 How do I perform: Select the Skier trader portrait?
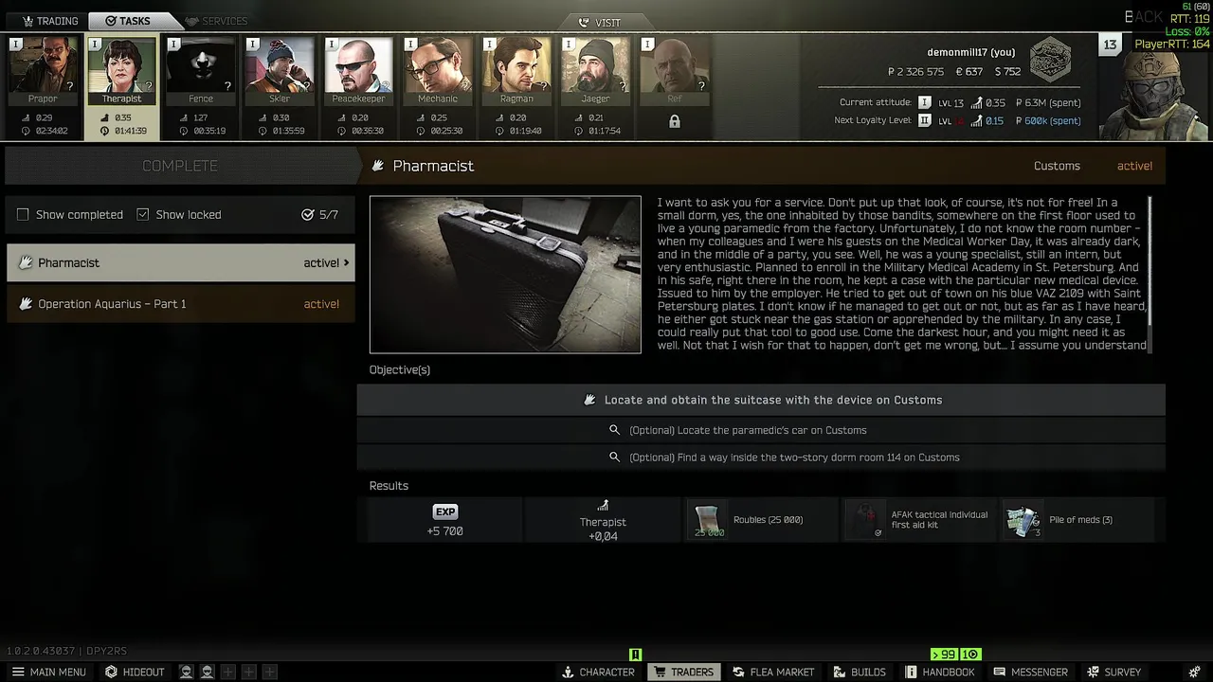coord(280,70)
